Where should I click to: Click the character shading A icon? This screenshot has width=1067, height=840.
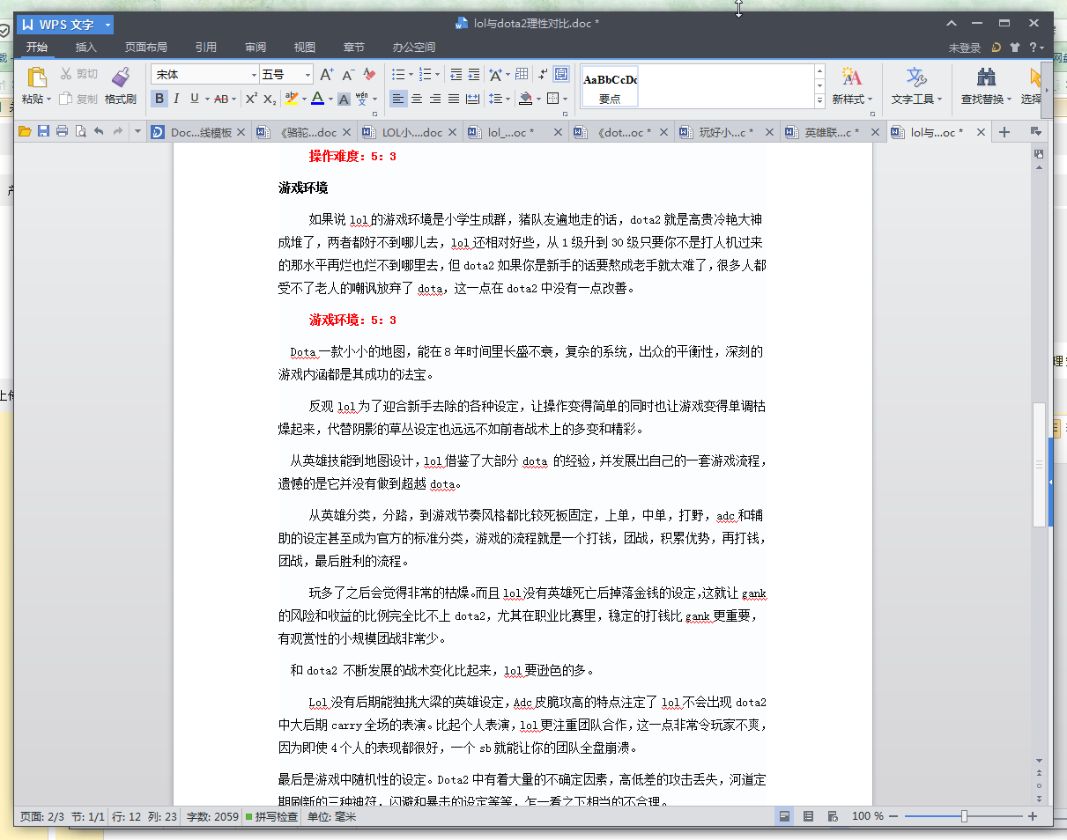point(345,99)
